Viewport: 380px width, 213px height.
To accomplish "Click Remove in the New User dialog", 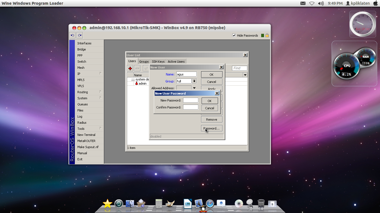I will tap(212, 120).
